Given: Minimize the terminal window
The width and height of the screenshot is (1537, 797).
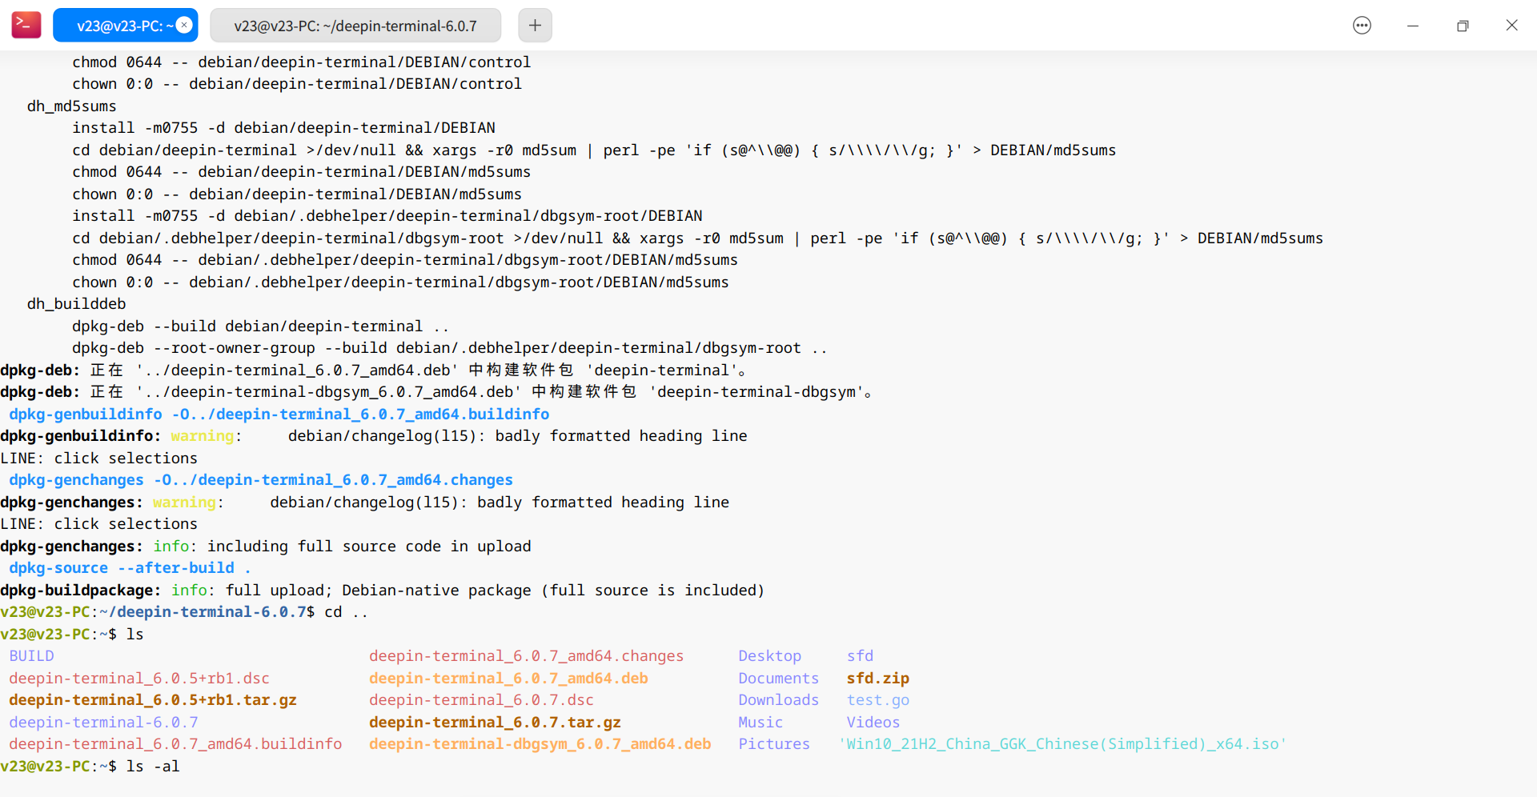Looking at the screenshot, I should (1413, 26).
